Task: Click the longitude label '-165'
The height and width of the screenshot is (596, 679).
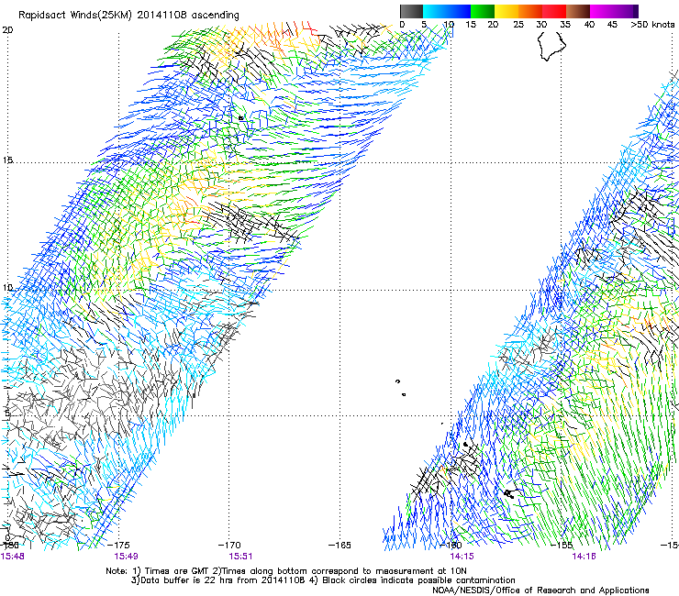Action: (x=339, y=545)
